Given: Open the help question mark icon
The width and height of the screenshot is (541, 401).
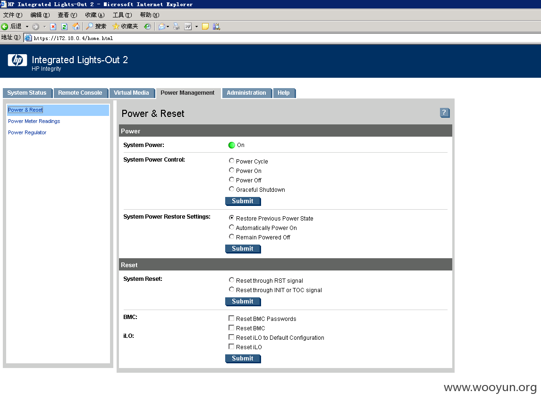Looking at the screenshot, I should [x=445, y=113].
